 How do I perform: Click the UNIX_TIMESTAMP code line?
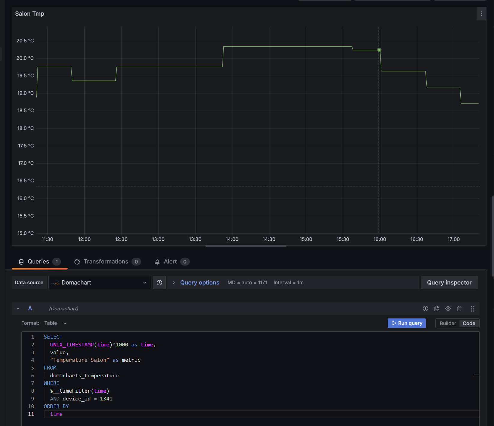coord(103,345)
